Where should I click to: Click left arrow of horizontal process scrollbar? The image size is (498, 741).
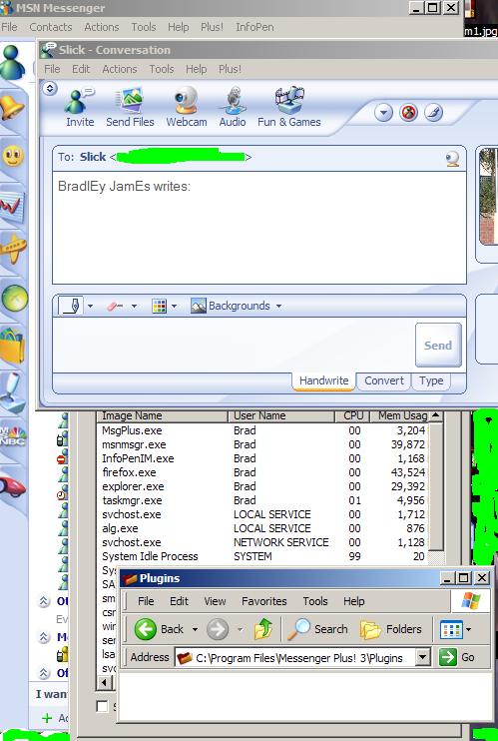pos(105,682)
